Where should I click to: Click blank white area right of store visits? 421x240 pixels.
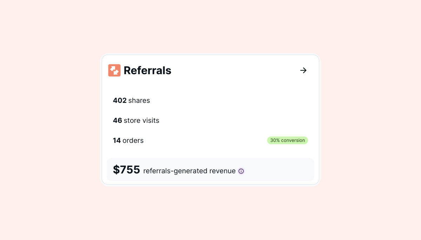coord(235,120)
